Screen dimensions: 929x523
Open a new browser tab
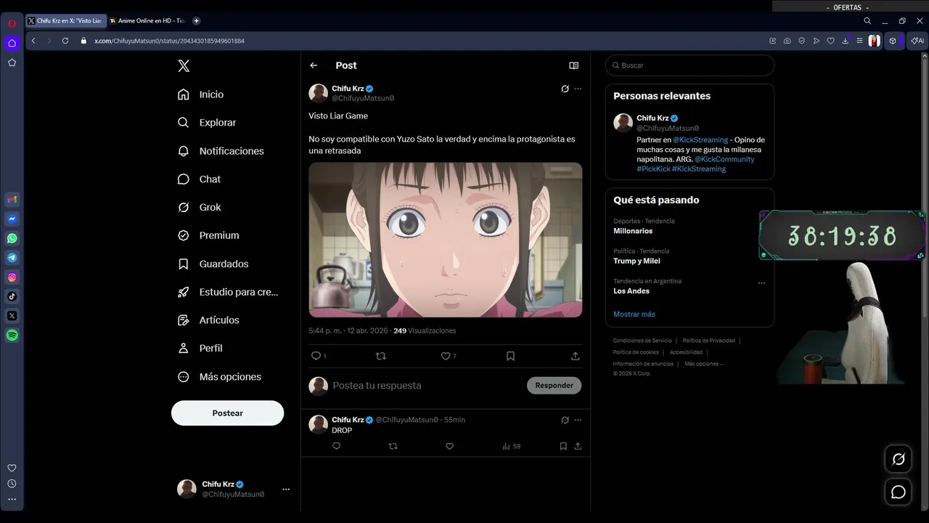pos(196,21)
